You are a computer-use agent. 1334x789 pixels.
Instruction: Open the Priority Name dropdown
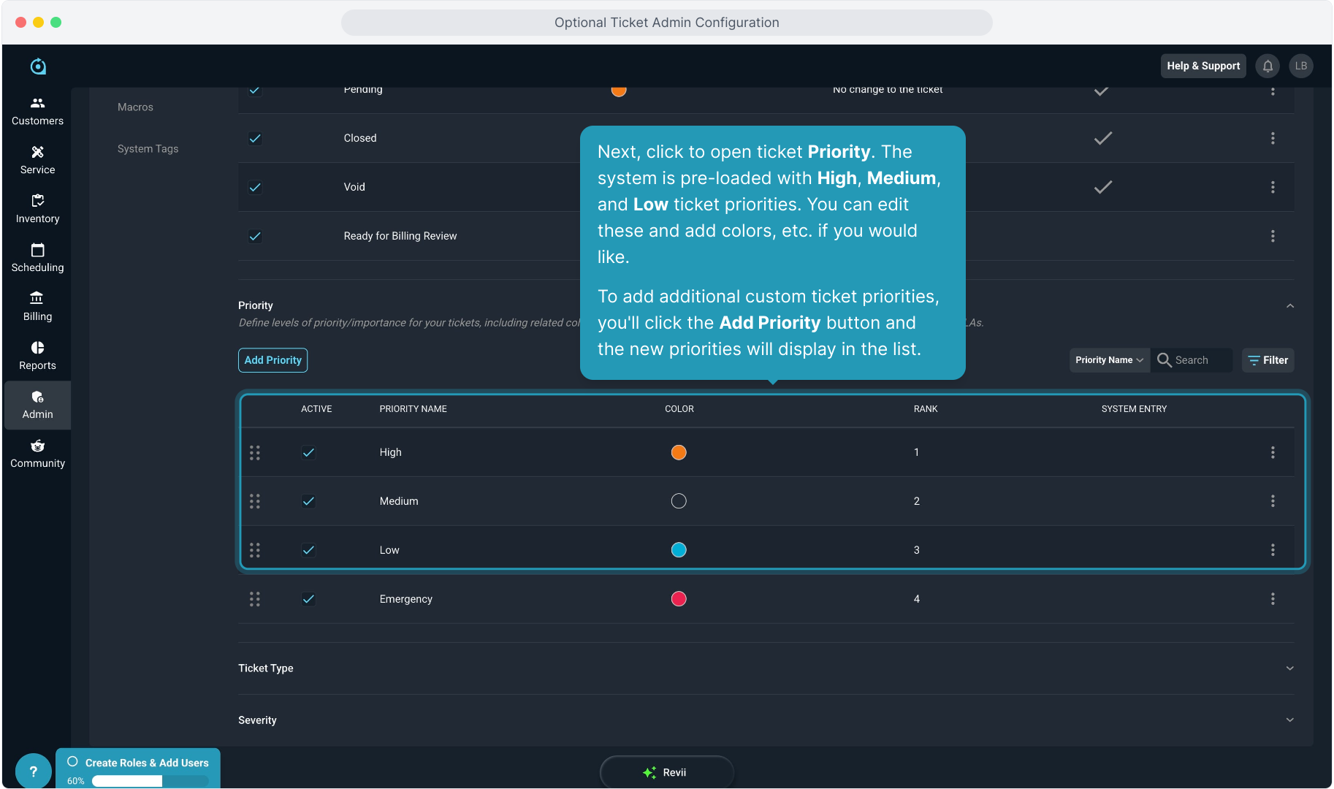point(1108,360)
